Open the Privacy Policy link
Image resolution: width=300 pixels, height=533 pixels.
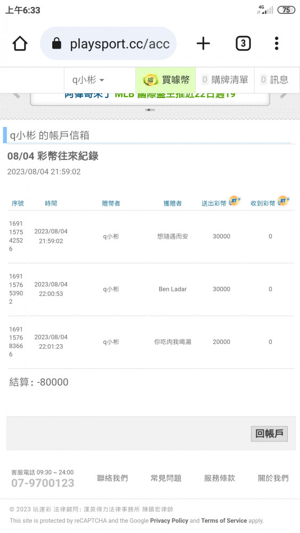point(169,520)
